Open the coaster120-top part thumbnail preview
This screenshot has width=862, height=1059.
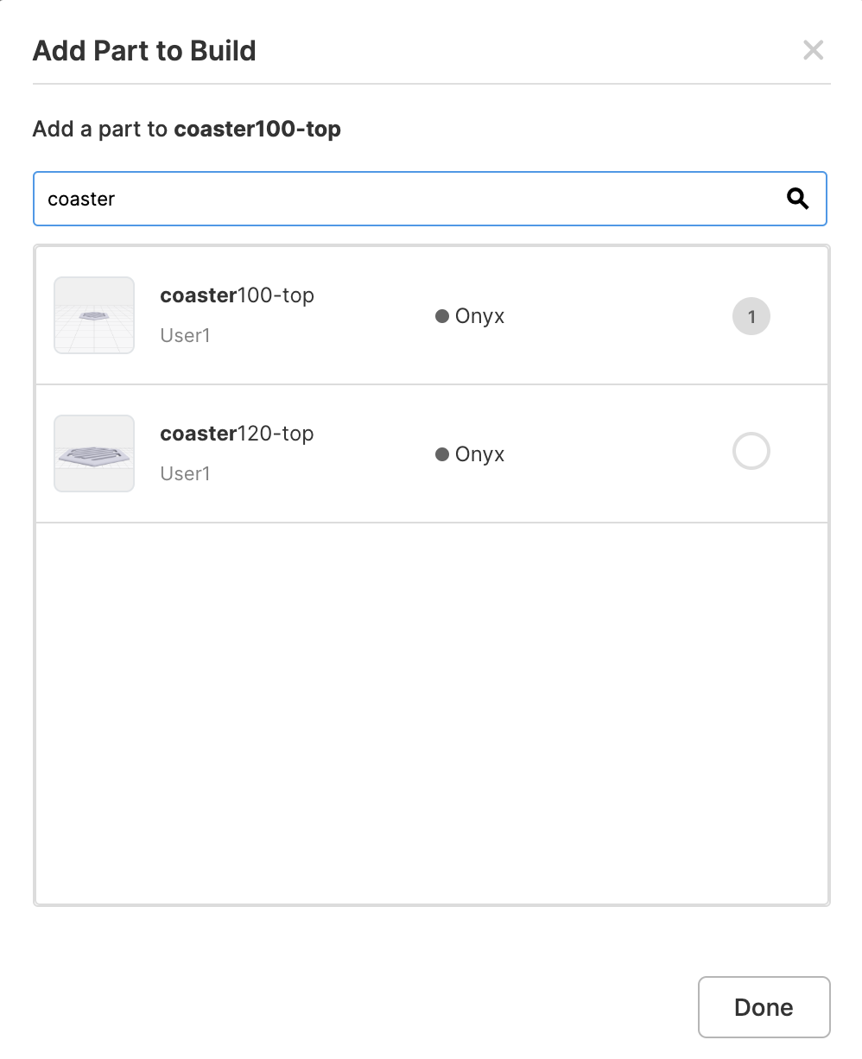[93, 453]
